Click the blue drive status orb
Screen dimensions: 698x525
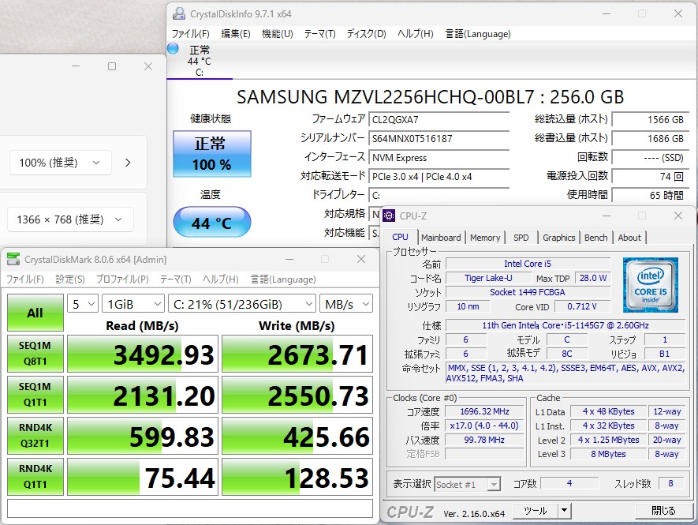point(173,49)
